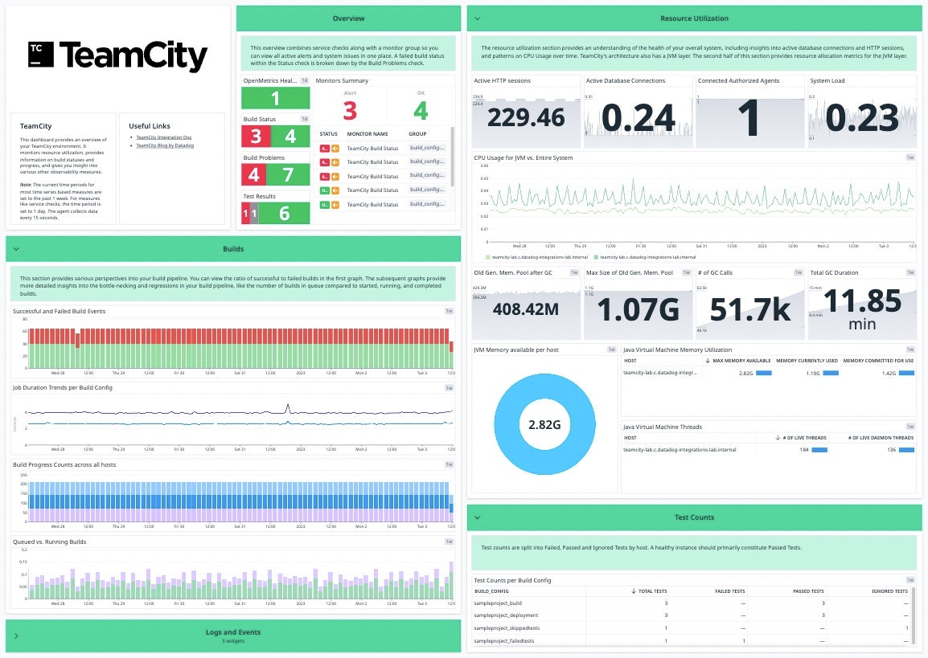The height and width of the screenshot is (658, 928).
Task: Click the green OK status badge on a monitor row
Action: 325,190
